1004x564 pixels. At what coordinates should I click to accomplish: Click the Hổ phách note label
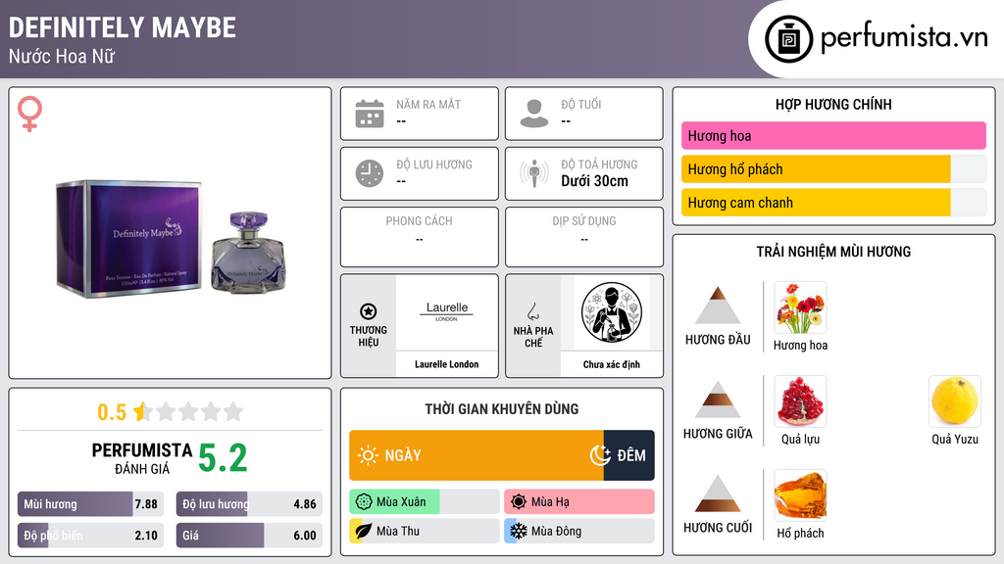coord(800,534)
